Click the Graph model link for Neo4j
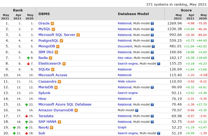 [x=122, y=127]
